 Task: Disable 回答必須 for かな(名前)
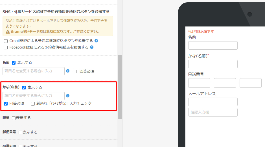6,104
